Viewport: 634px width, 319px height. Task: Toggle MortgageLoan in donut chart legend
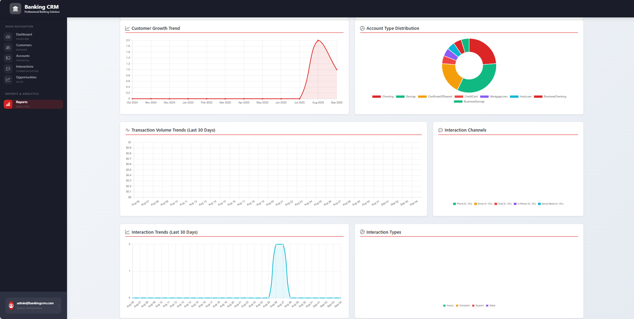494,97
